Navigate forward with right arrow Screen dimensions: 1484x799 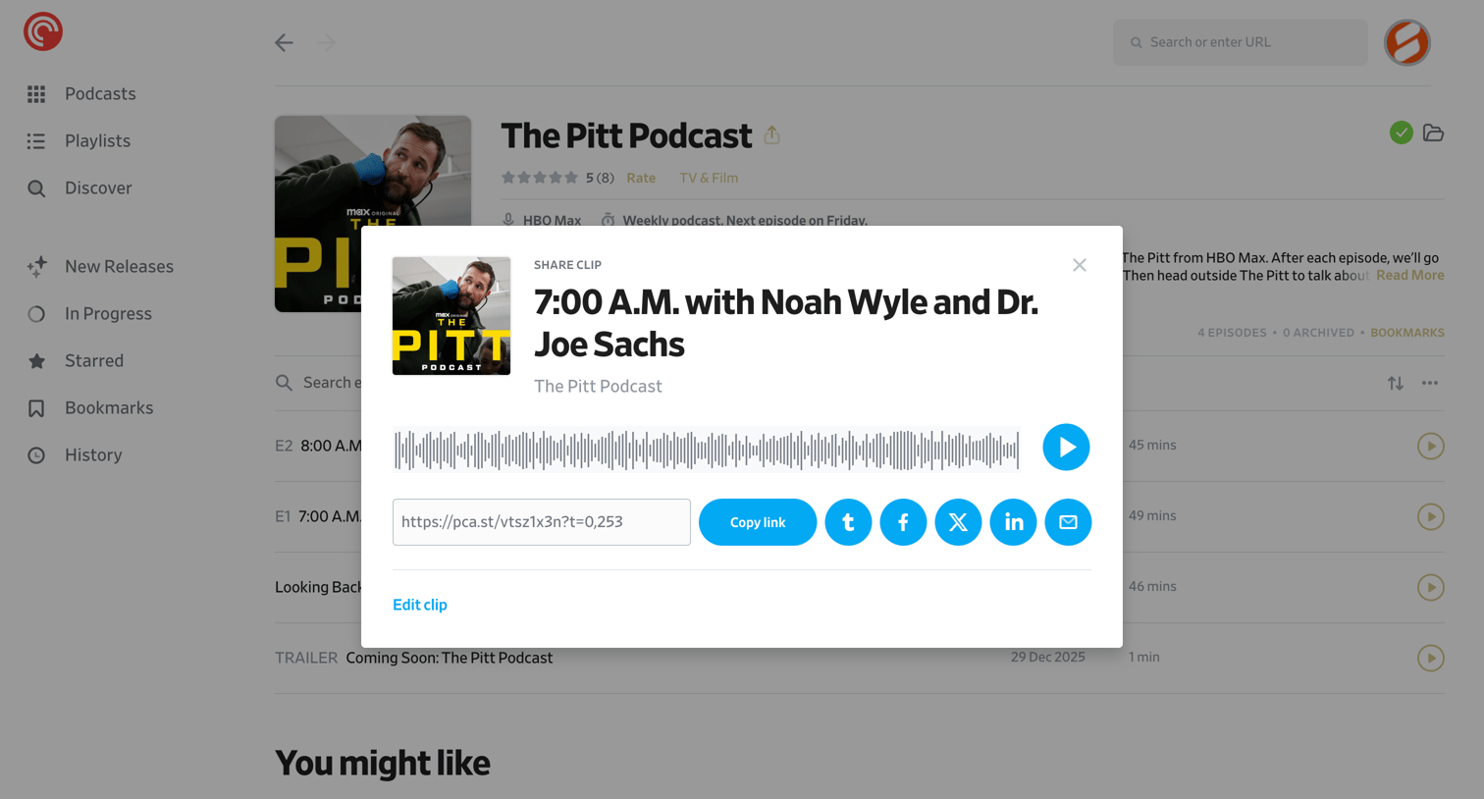click(327, 42)
